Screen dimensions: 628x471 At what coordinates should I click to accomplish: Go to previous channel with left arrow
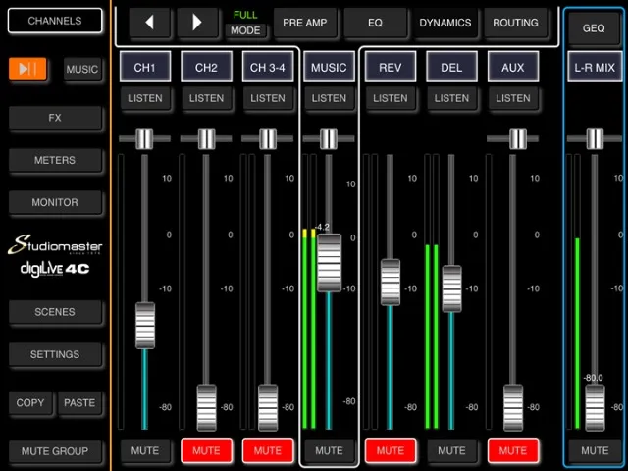tap(150, 23)
